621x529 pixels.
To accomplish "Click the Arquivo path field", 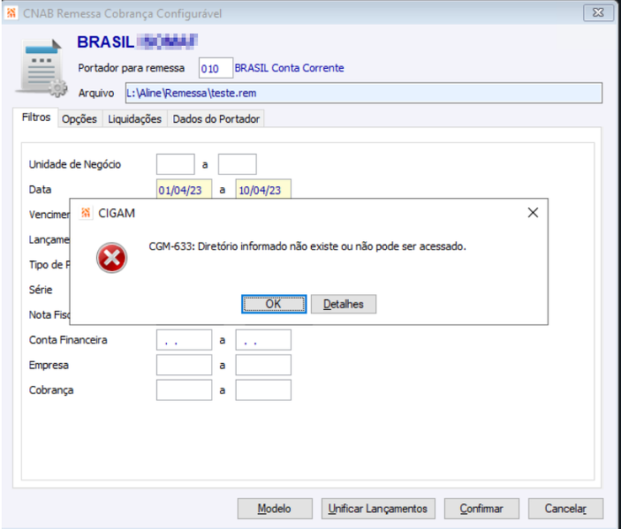I will [x=364, y=93].
